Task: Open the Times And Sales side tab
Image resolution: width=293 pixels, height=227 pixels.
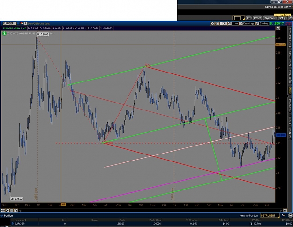Action: [290, 37]
